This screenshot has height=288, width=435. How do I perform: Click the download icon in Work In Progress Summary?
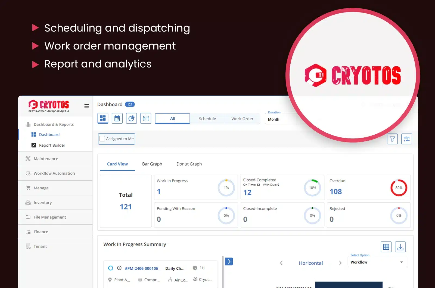[x=400, y=247]
